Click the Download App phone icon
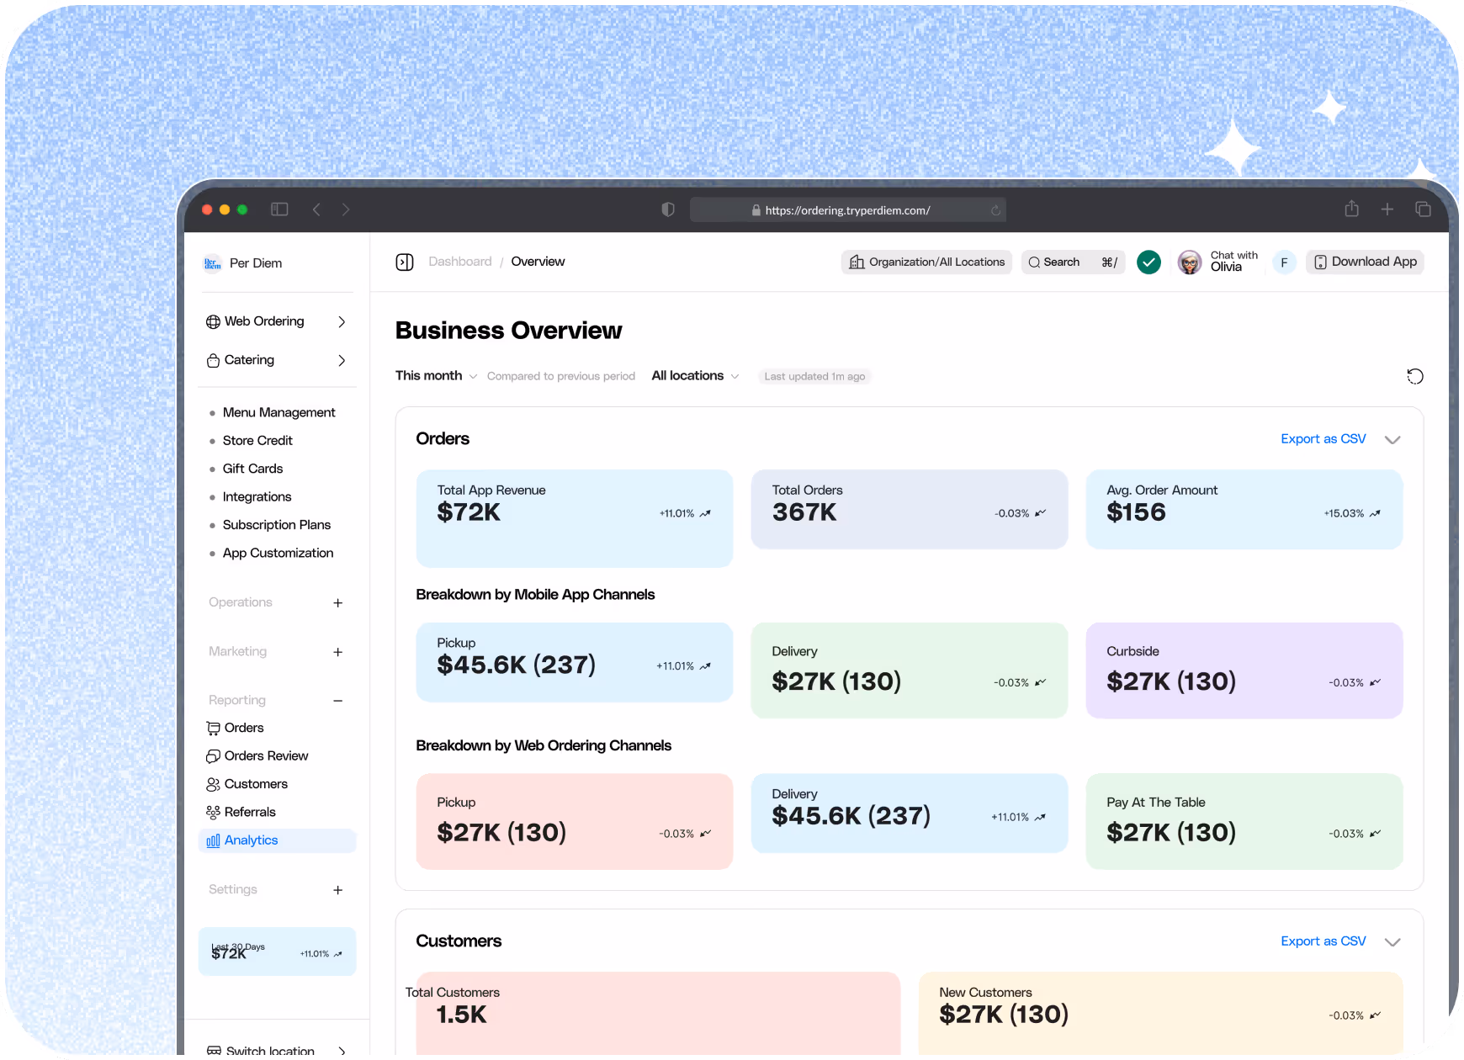The width and height of the screenshot is (1464, 1060). coord(1320,262)
